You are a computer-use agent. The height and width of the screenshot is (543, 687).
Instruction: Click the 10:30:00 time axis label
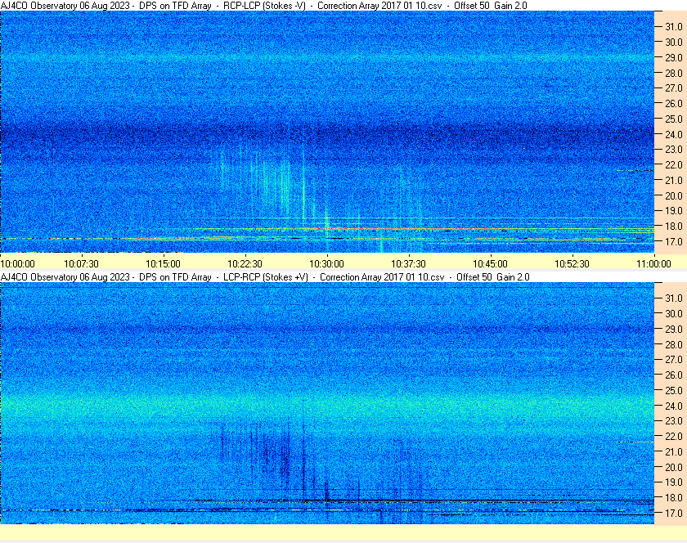tap(327, 264)
